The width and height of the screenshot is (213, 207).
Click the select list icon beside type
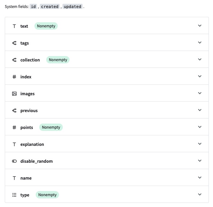click(x=14, y=195)
